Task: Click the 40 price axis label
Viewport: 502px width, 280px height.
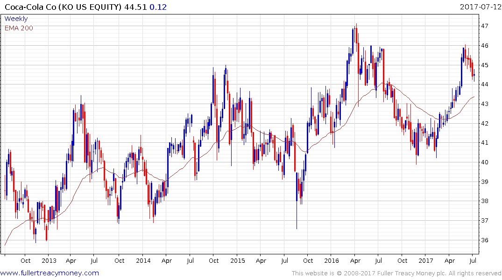Action: pyautogui.click(x=484, y=162)
